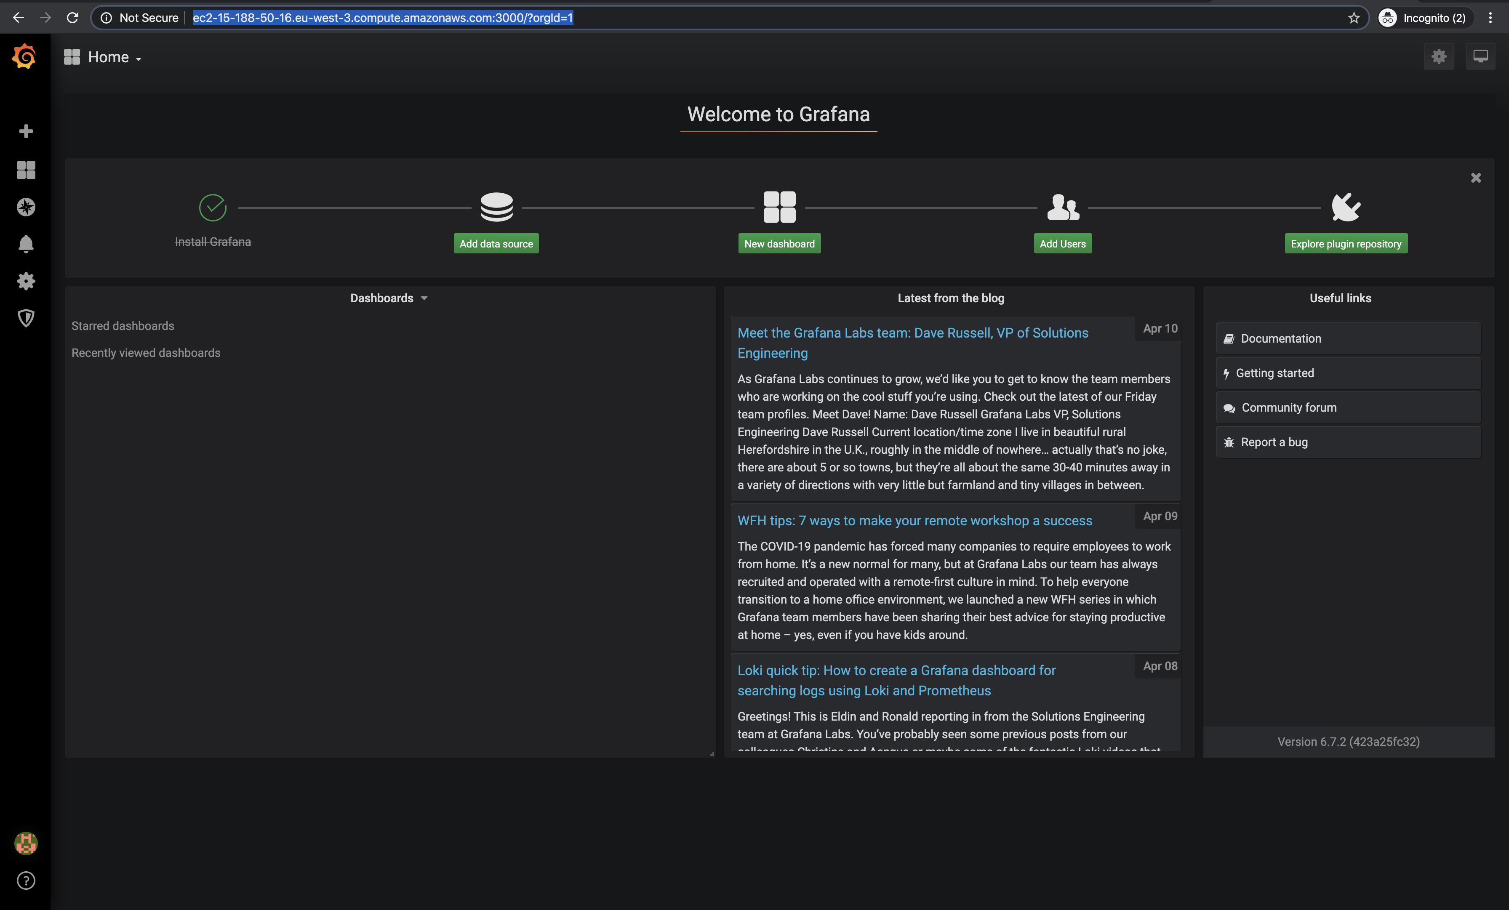The height and width of the screenshot is (910, 1509).
Task: Open Server Admin shield icon
Action: click(x=26, y=318)
